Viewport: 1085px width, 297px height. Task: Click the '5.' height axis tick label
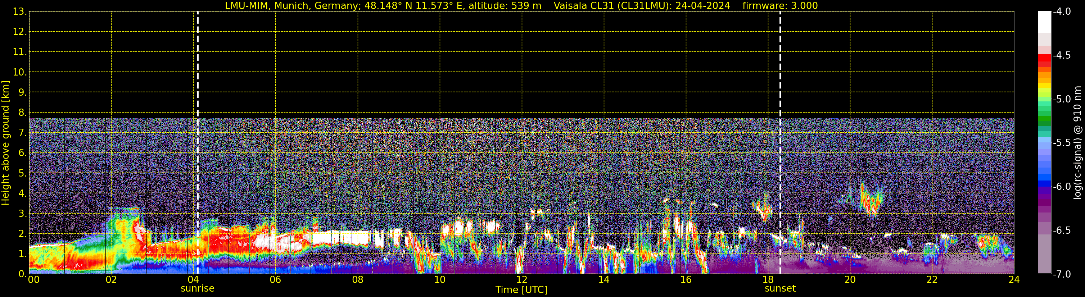(x=22, y=173)
